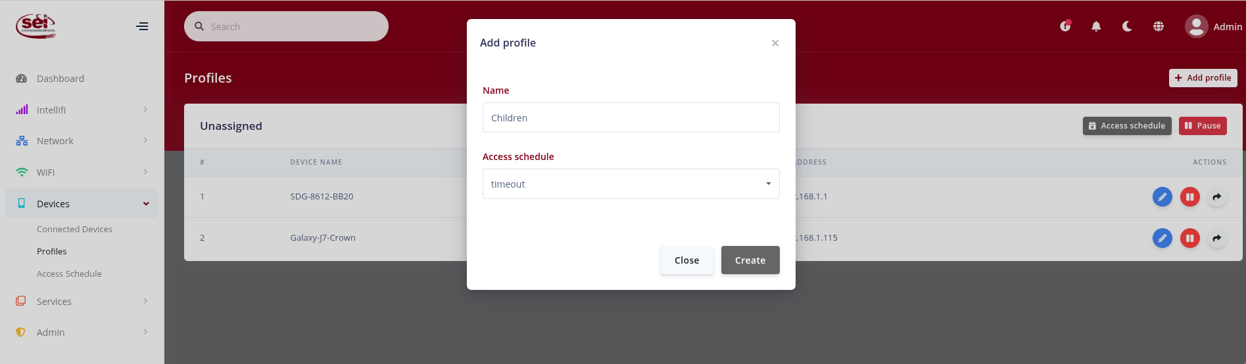Screen dimensions: 1246x364
Task: Open the bell notifications icon
Action: [x=1096, y=26]
